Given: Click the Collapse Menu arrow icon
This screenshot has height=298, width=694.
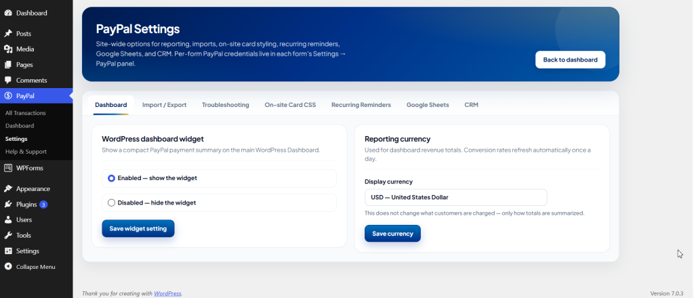Looking at the screenshot, I should pyautogui.click(x=8, y=267).
